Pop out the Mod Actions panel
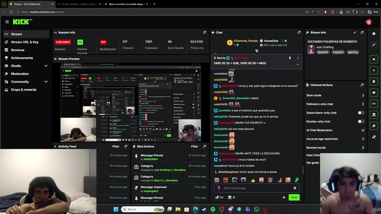The image size is (381, 214). click(x=204, y=147)
